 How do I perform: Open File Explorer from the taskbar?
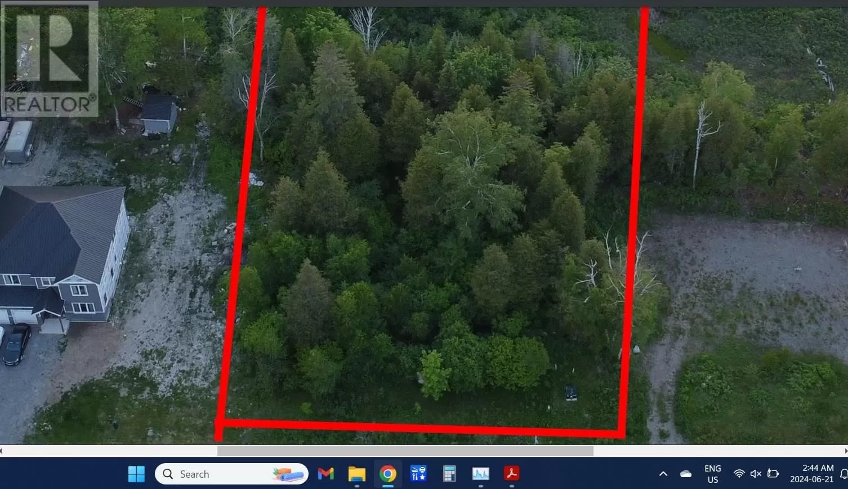(356, 474)
